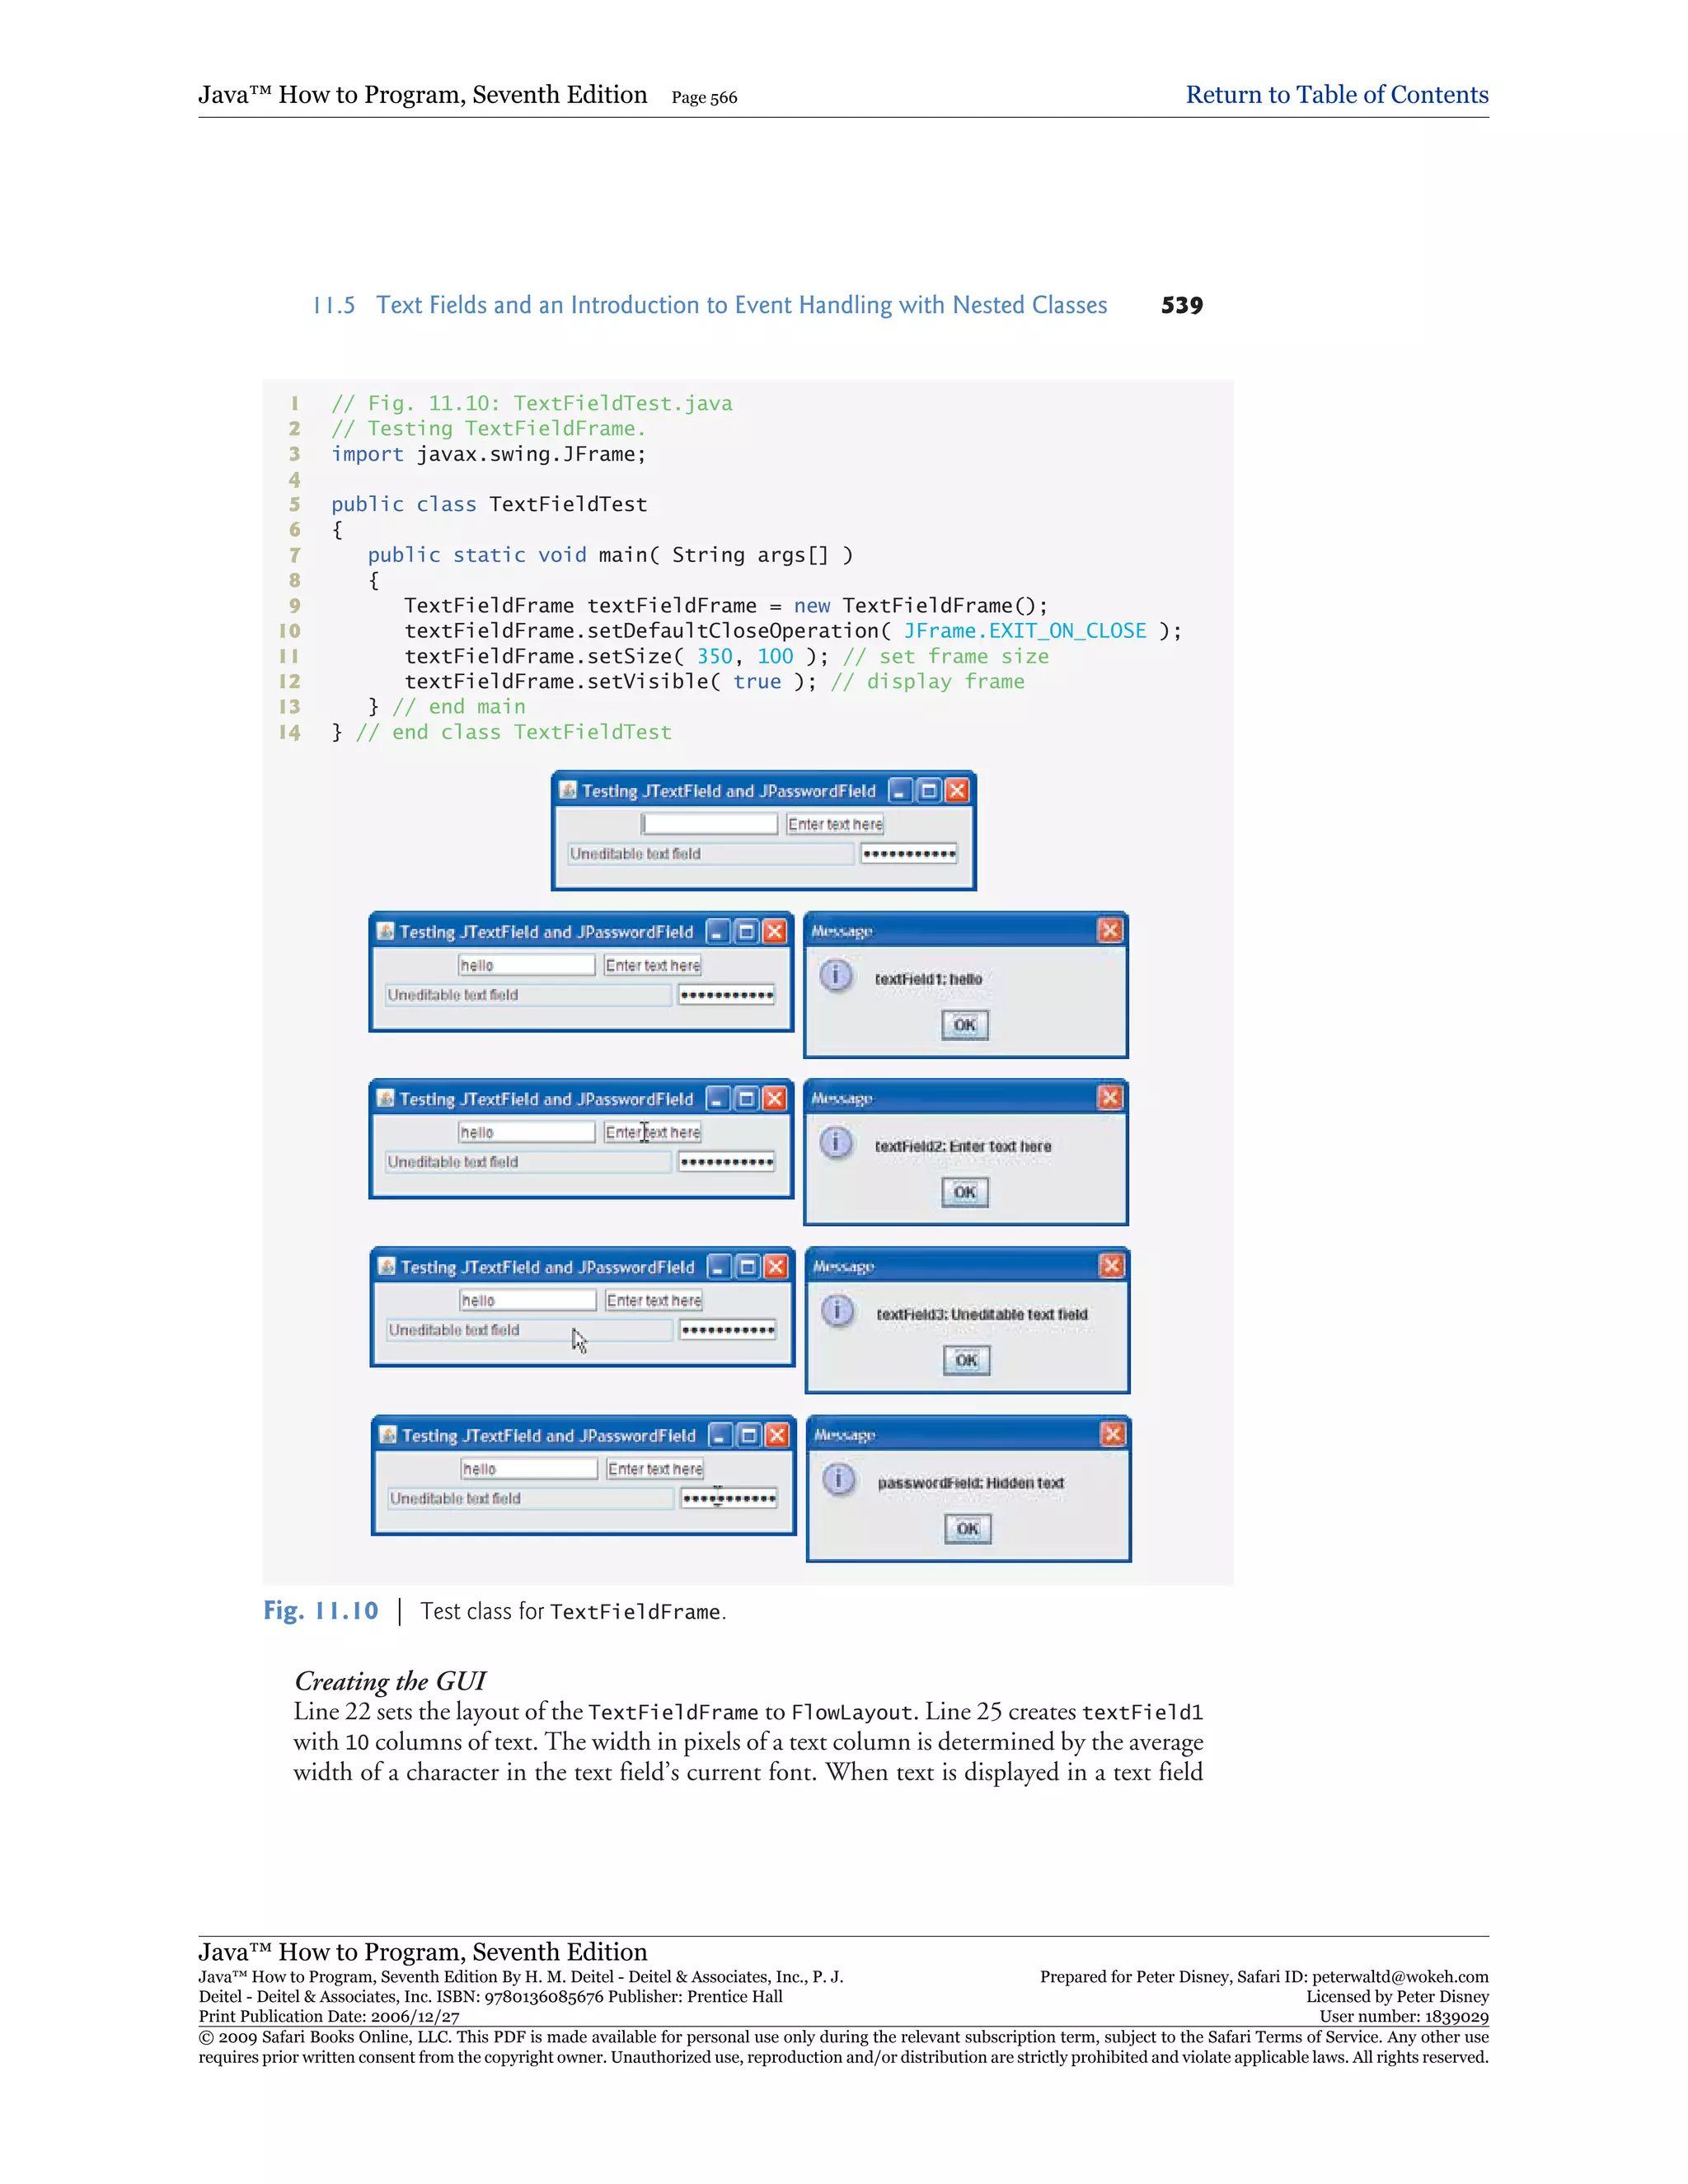Click info icon in textField2 message dialog

point(836,1142)
